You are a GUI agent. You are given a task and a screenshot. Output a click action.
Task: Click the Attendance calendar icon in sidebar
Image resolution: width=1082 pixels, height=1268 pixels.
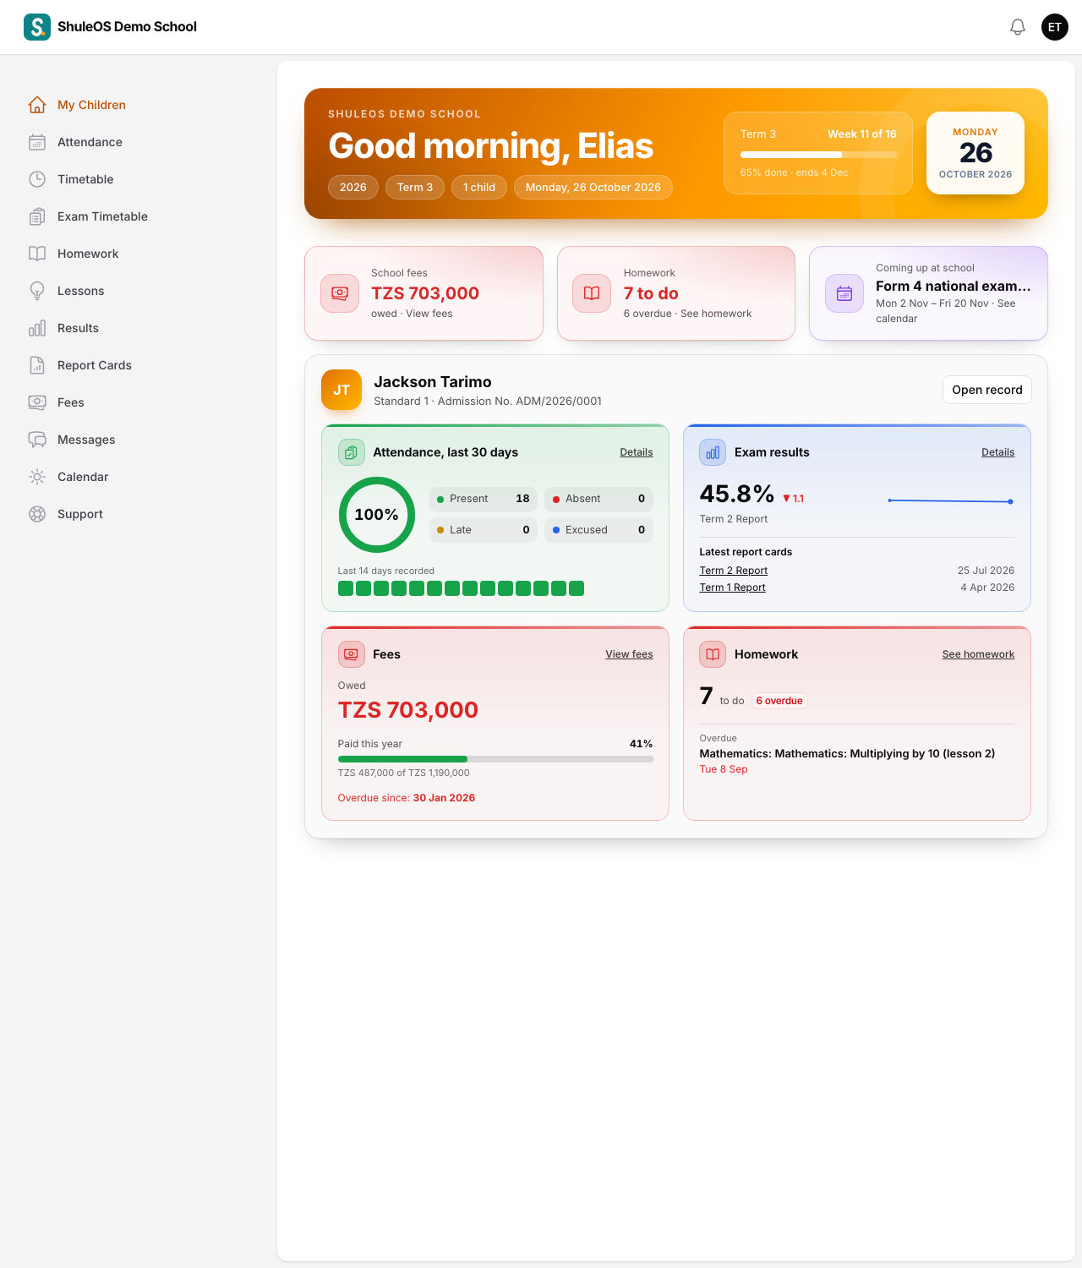point(37,142)
